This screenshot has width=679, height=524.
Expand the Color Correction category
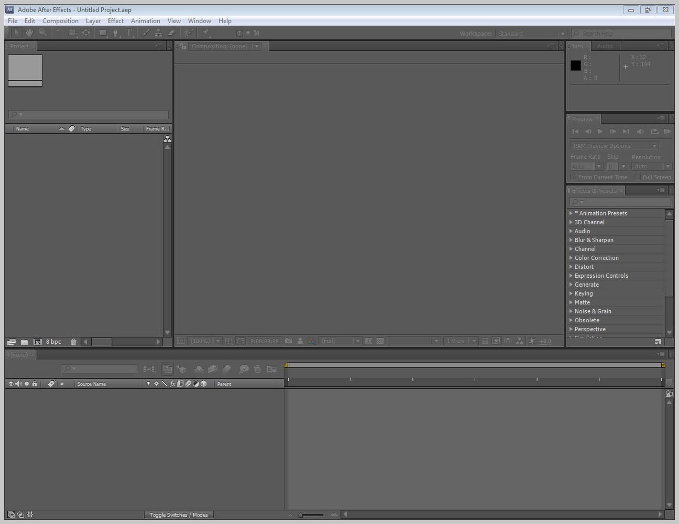coord(571,258)
